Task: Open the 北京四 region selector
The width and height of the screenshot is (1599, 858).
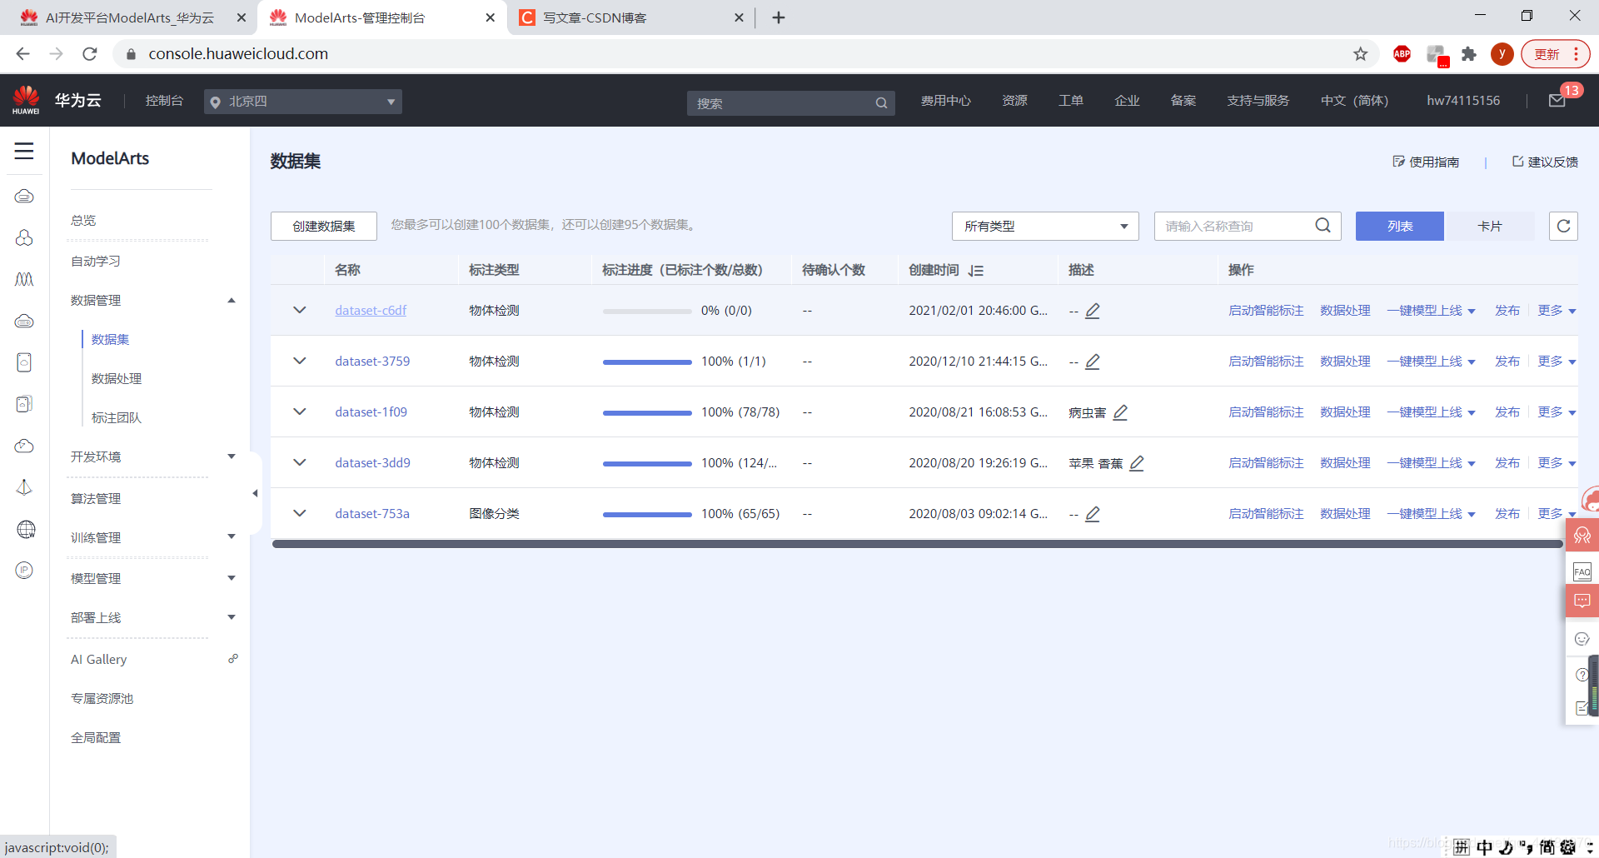Action: pos(303,102)
